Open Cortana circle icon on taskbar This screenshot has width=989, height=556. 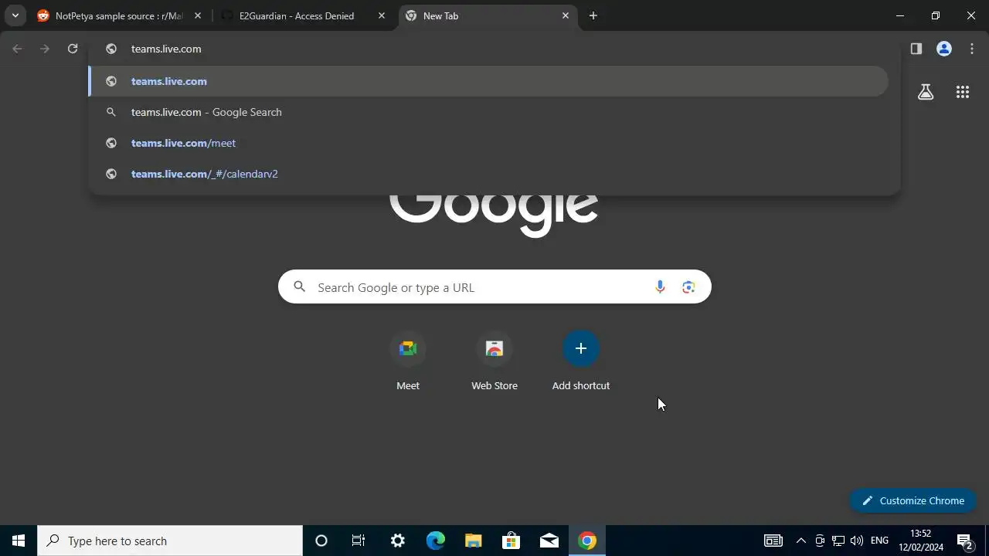click(321, 541)
